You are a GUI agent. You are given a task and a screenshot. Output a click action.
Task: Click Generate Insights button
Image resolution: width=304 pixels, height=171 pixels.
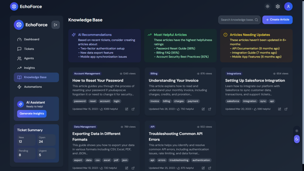[x=32, y=113]
